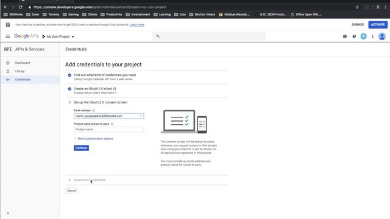Image resolution: width=390 pixels, height=219 pixels.
Task: Click step 4 Download credentials
Action: (x=90, y=180)
